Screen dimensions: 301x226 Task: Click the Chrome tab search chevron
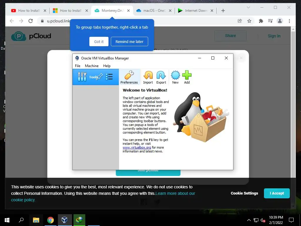click(248, 7)
